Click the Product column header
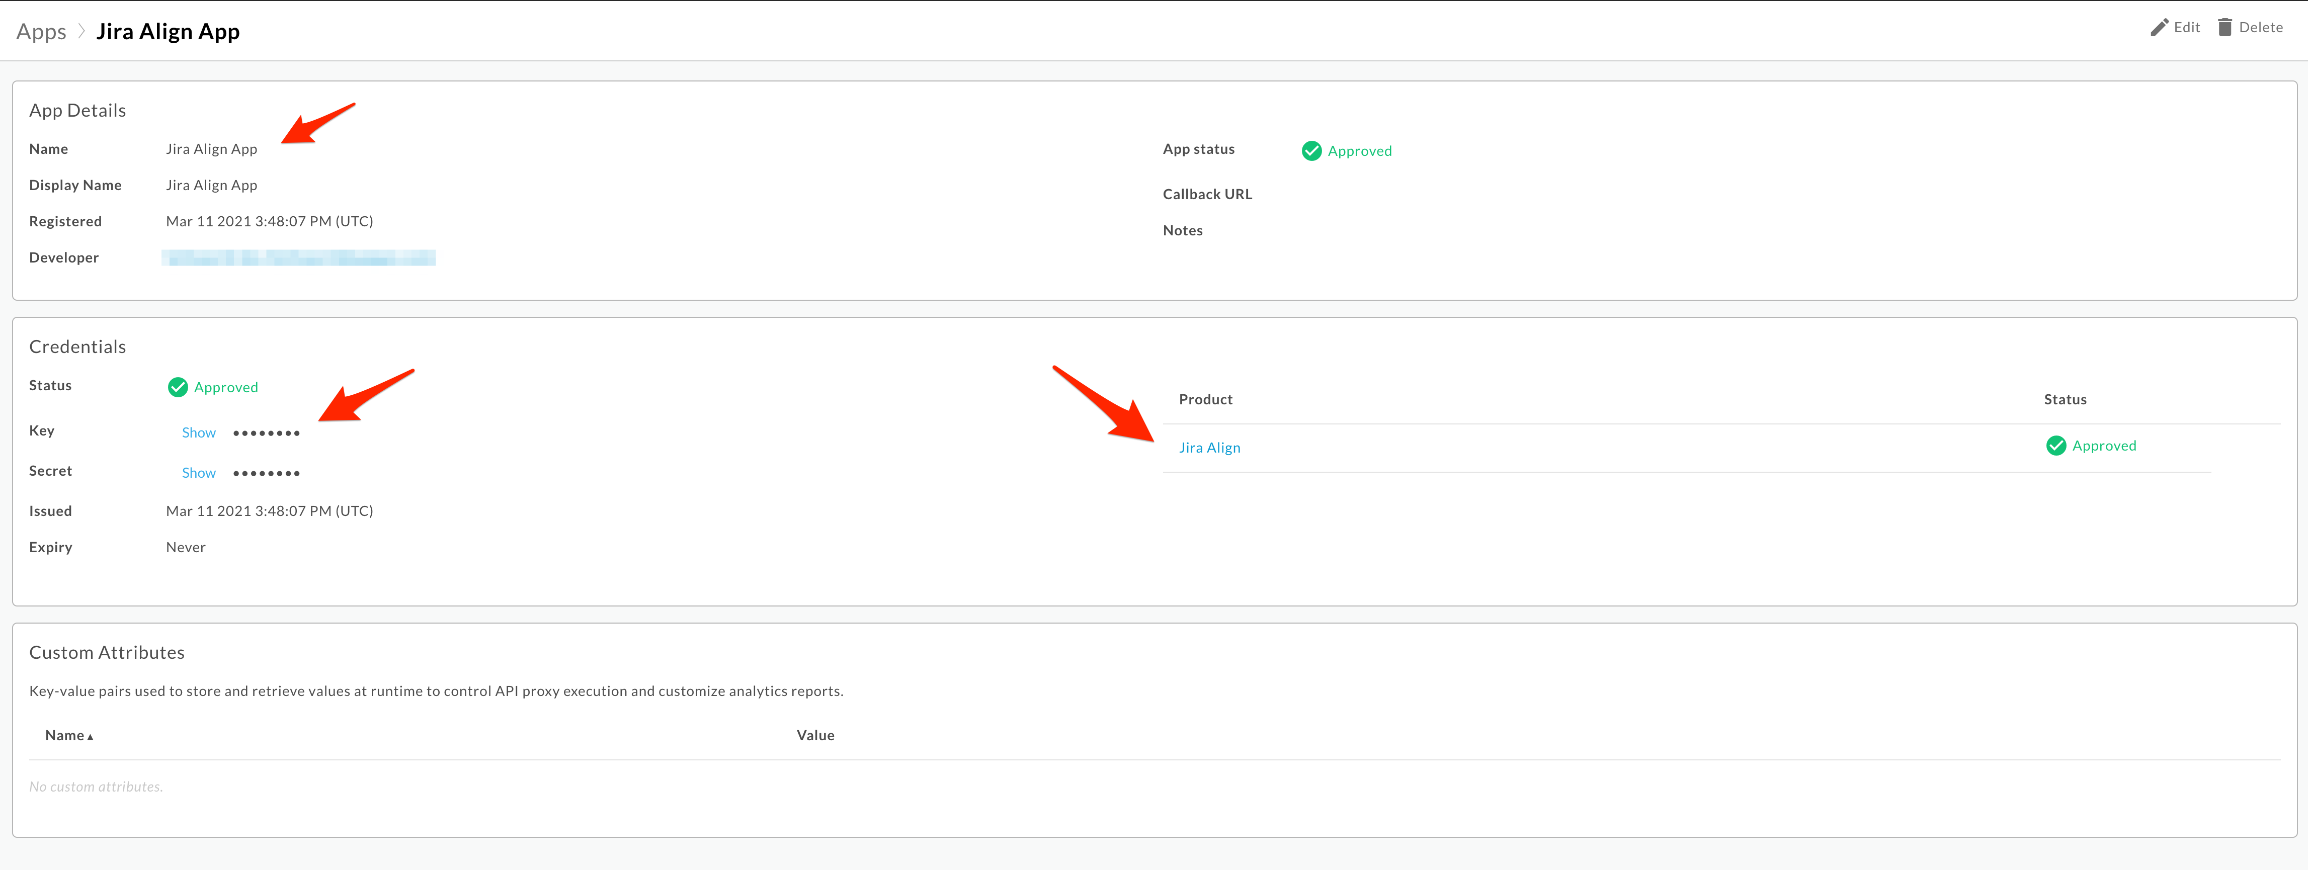Screen dimensions: 2308x870 click(x=1205, y=400)
